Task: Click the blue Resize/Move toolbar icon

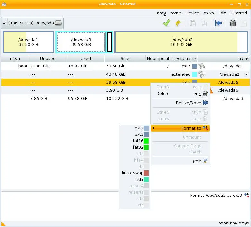Action: coord(218,23)
